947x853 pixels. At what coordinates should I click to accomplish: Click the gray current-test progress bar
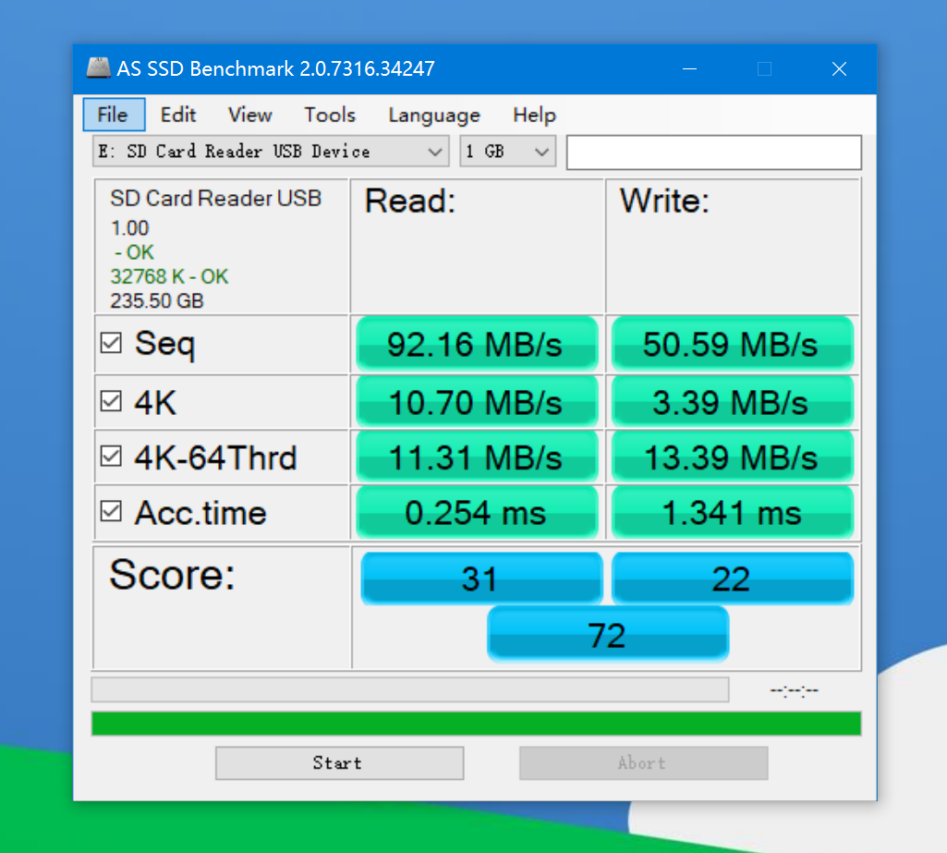click(x=410, y=689)
